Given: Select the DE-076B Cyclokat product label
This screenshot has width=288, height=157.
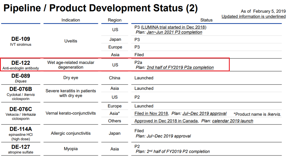Looking at the screenshot, I should tap(21, 93).
